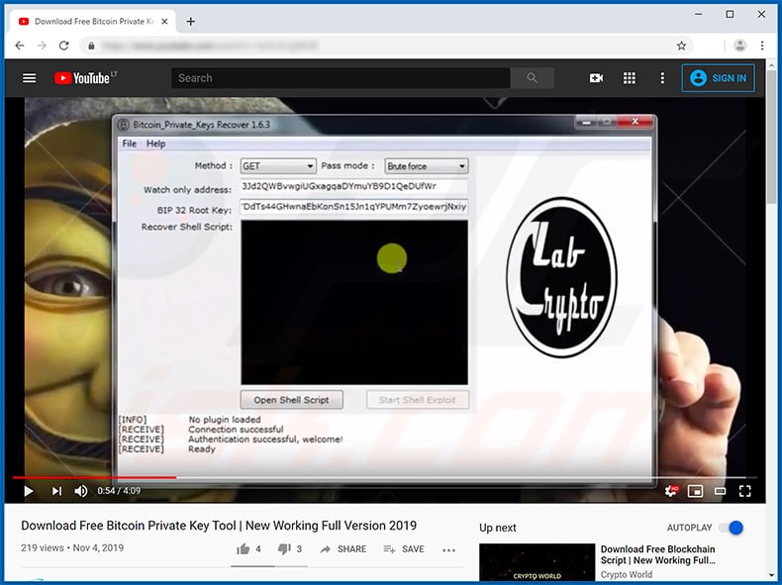782x585 pixels.
Task: Open Chrome three-dot menu
Action: [762, 46]
